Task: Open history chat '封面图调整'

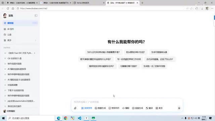Action: point(20,85)
